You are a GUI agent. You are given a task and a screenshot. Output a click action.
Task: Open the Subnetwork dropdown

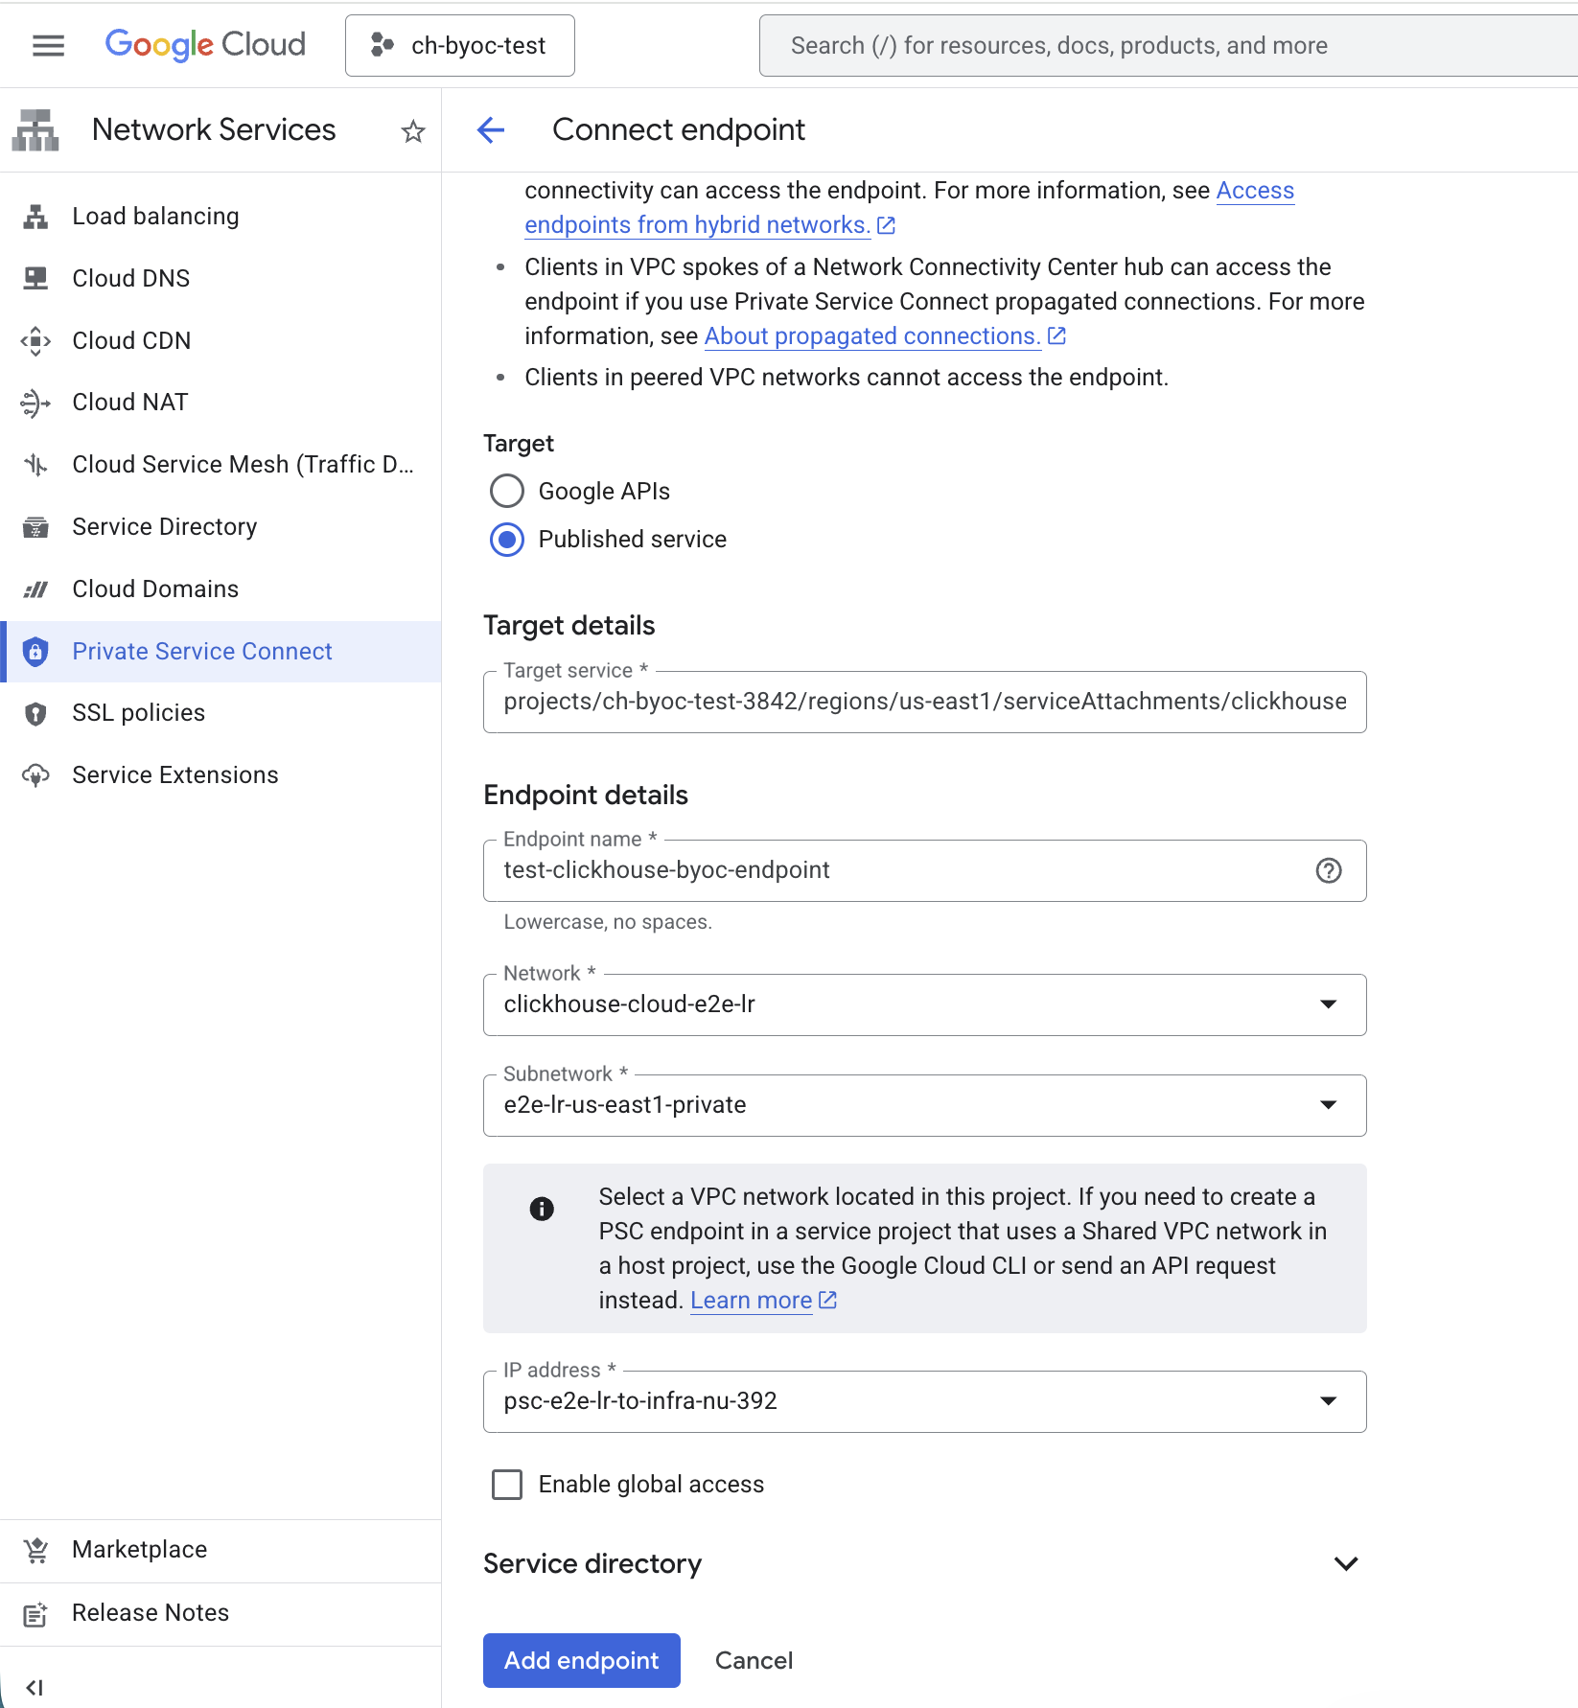pyautogui.click(x=1329, y=1105)
